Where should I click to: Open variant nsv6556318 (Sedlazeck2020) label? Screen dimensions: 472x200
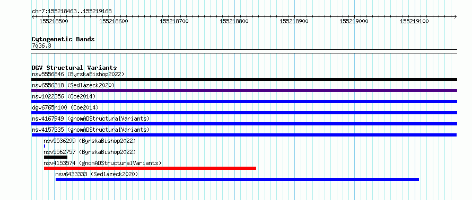[73, 85]
